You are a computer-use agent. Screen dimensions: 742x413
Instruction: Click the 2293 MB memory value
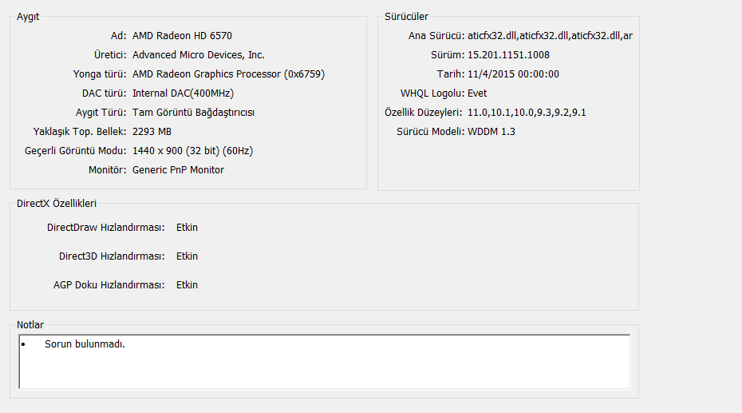pos(152,132)
